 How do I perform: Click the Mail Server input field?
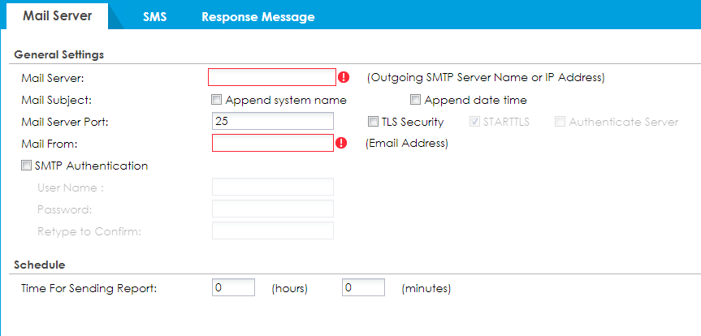click(x=271, y=78)
